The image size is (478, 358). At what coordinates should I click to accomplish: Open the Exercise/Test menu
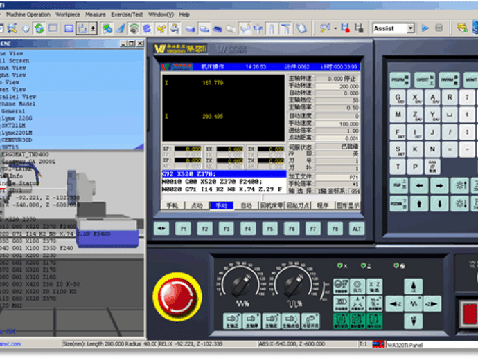click(x=127, y=15)
